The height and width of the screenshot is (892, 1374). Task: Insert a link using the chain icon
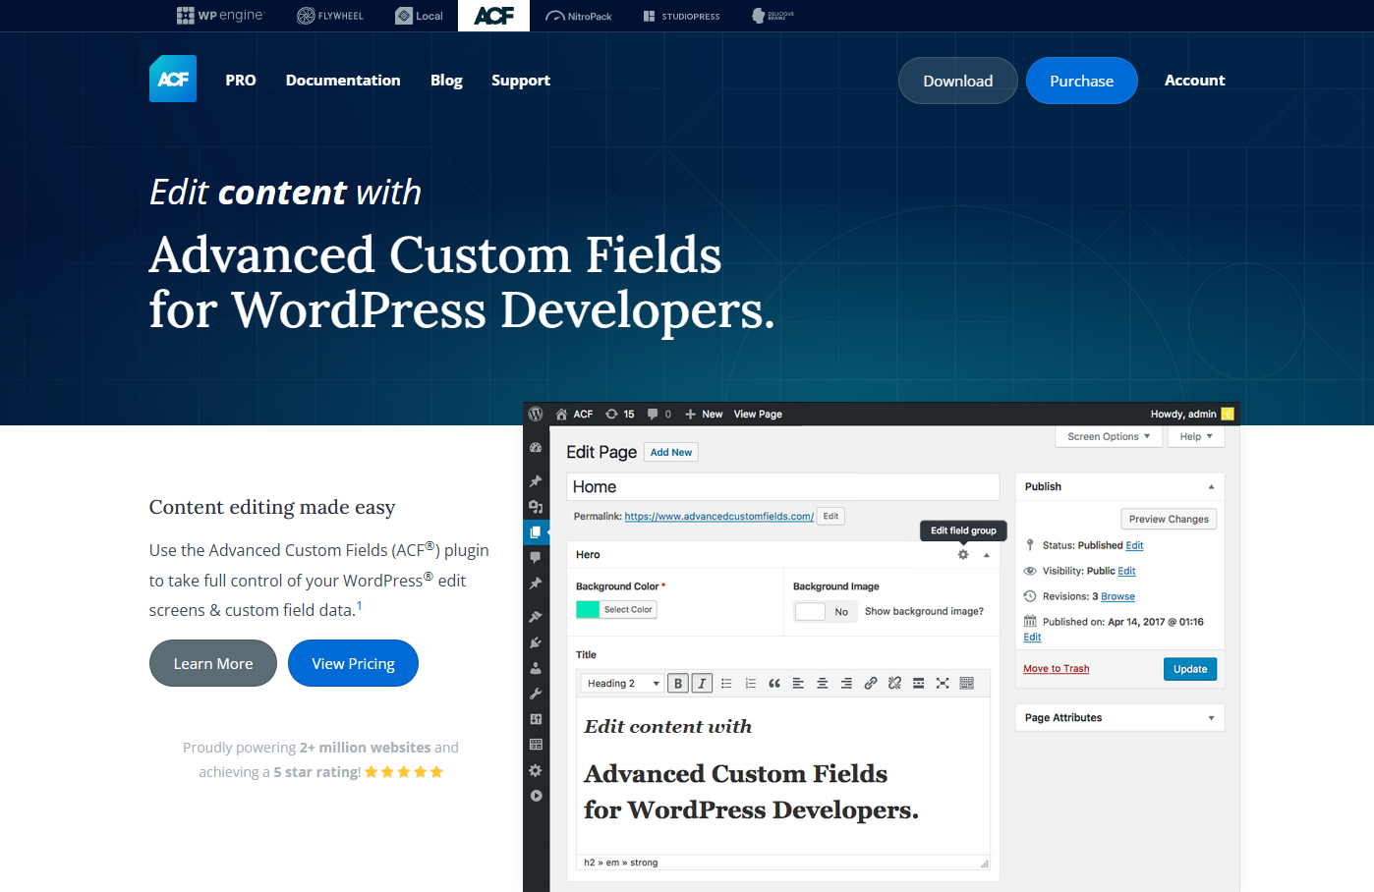[x=871, y=683]
